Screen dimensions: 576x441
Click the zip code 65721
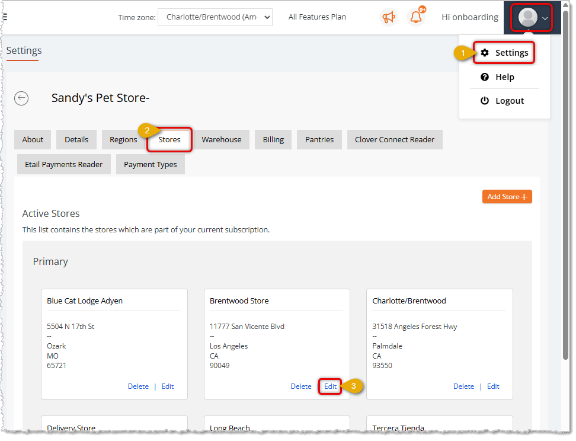[x=56, y=365]
